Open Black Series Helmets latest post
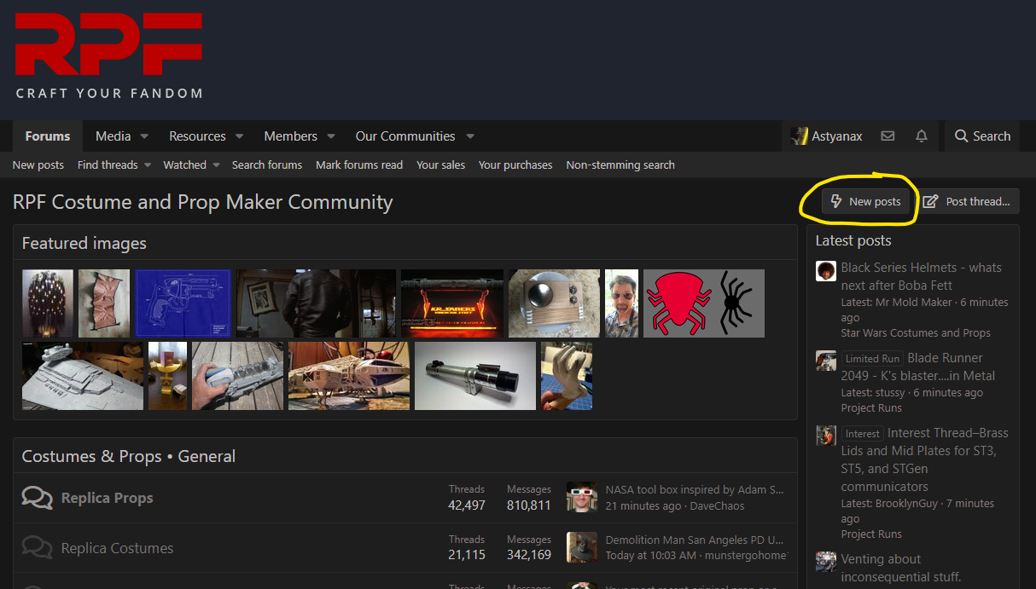1036x589 pixels. pyautogui.click(x=921, y=276)
